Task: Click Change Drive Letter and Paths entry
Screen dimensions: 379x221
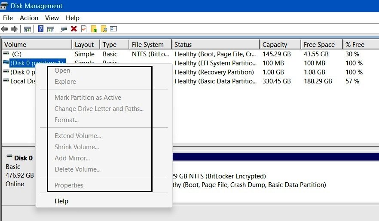Action: coord(99,109)
